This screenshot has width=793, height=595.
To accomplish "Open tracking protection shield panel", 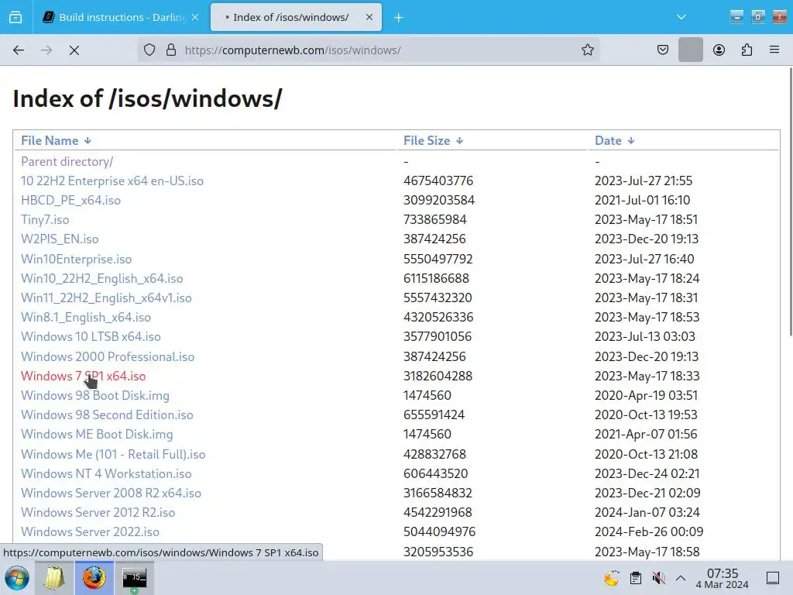I will (149, 50).
